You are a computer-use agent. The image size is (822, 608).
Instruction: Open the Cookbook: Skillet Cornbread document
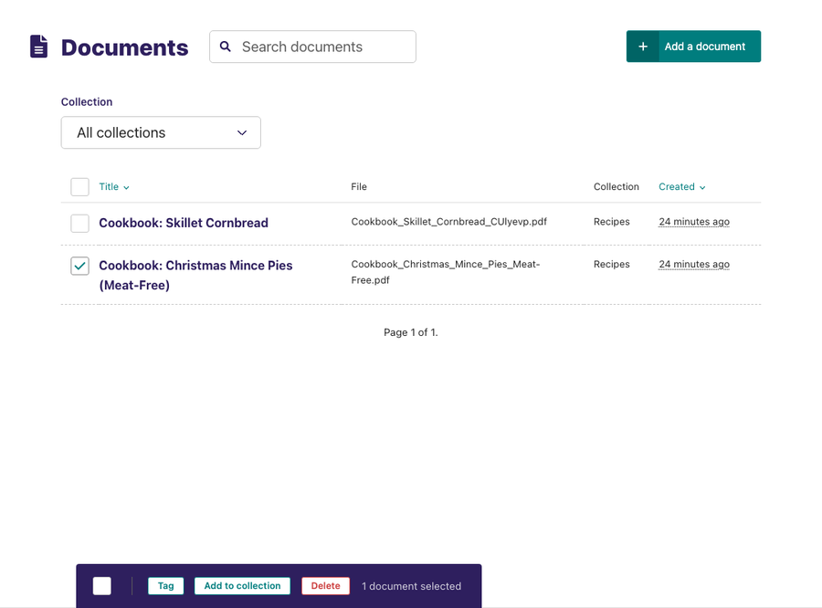183,223
